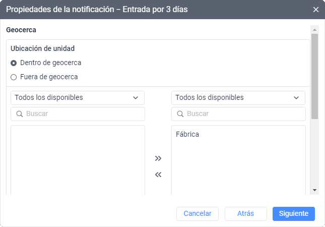Image resolution: width=325 pixels, height=227 pixels.
Task: Click the dialog title bar text
Action: 97,10
